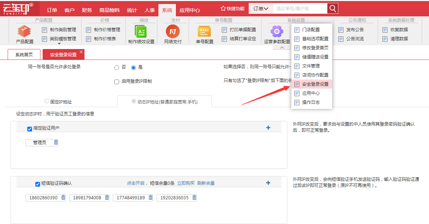Open the 产品配置 product configuration icon

24,32
